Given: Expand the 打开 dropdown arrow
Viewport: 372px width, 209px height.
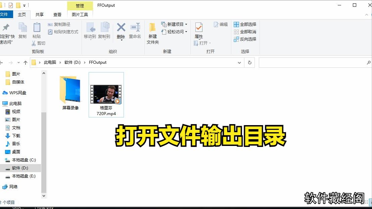Looking at the screenshot, I should [210, 43].
